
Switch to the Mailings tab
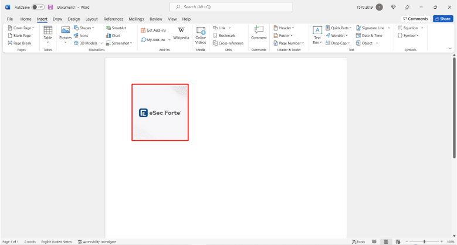click(137, 19)
